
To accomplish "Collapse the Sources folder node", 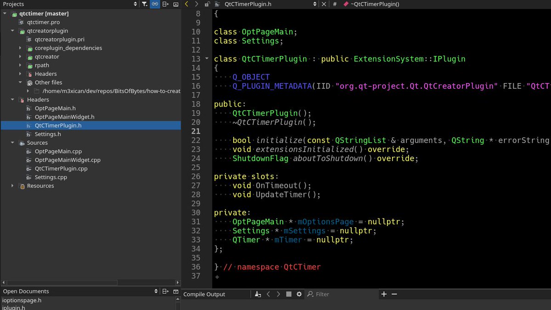I will (x=13, y=143).
